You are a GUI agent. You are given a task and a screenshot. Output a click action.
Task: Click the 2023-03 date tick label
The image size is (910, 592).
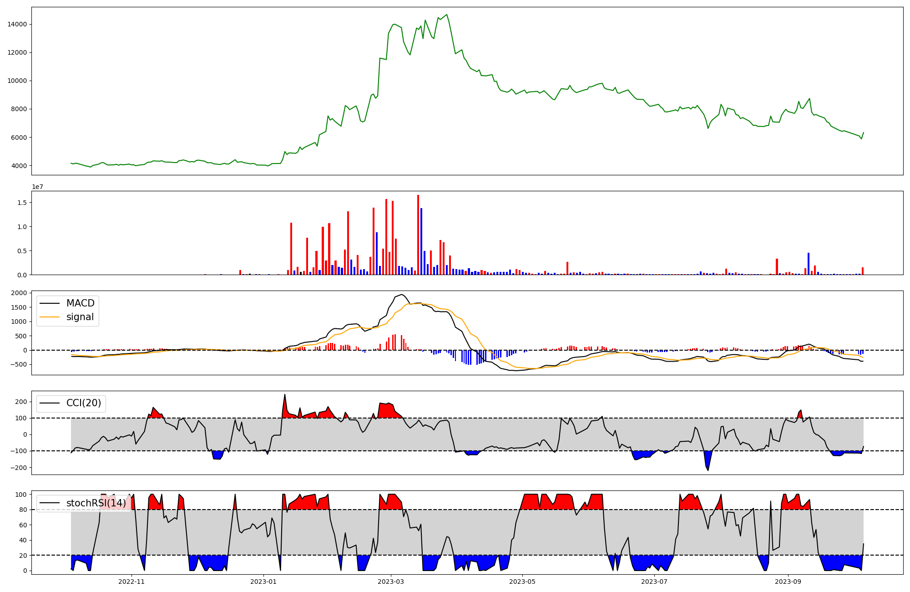391,582
